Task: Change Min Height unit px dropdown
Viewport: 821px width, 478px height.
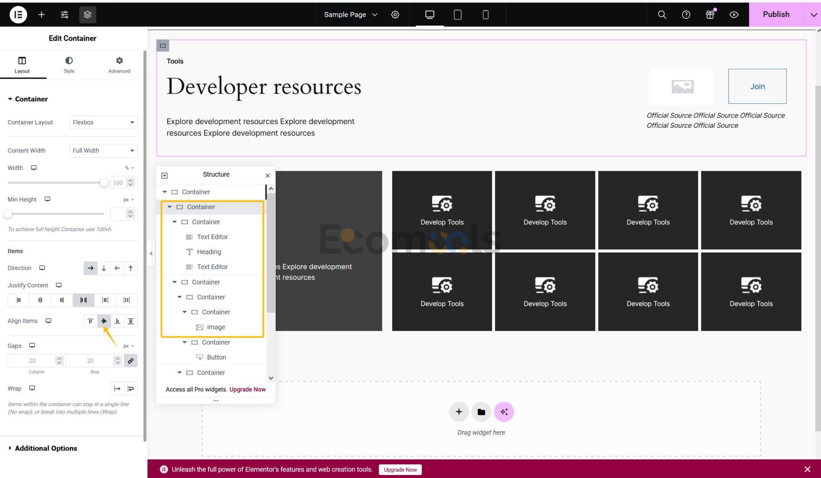Action: 129,199
